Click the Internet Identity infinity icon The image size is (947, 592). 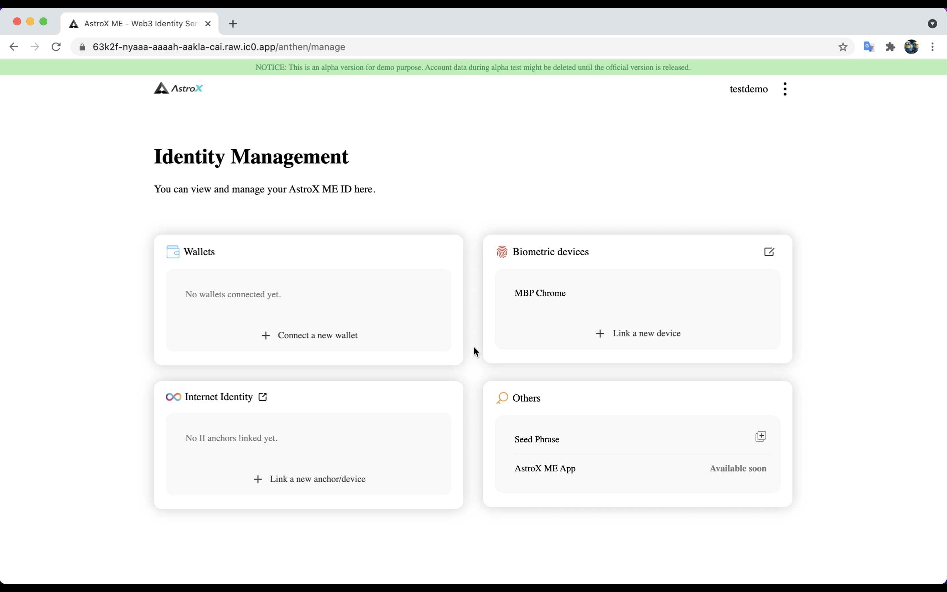173,397
